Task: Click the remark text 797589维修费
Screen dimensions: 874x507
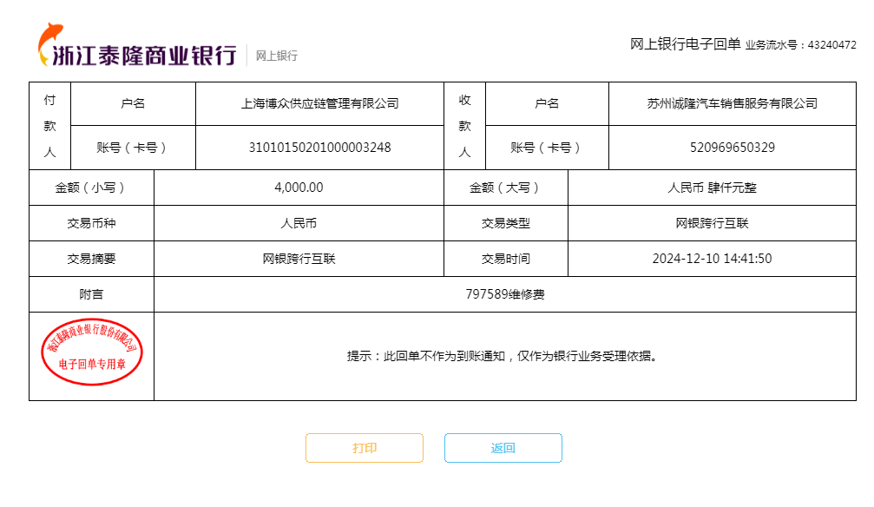Action: click(x=504, y=294)
